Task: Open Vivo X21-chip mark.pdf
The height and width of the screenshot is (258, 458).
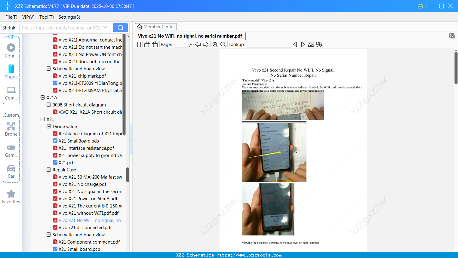Action: pyautogui.click(x=82, y=76)
